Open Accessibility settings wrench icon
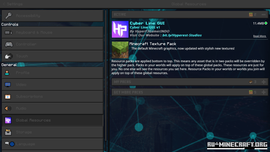The width and height of the screenshot is (270, 152). pyautogui.click(x=8, y=16)
